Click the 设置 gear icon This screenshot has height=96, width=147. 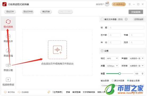(102, 51)
